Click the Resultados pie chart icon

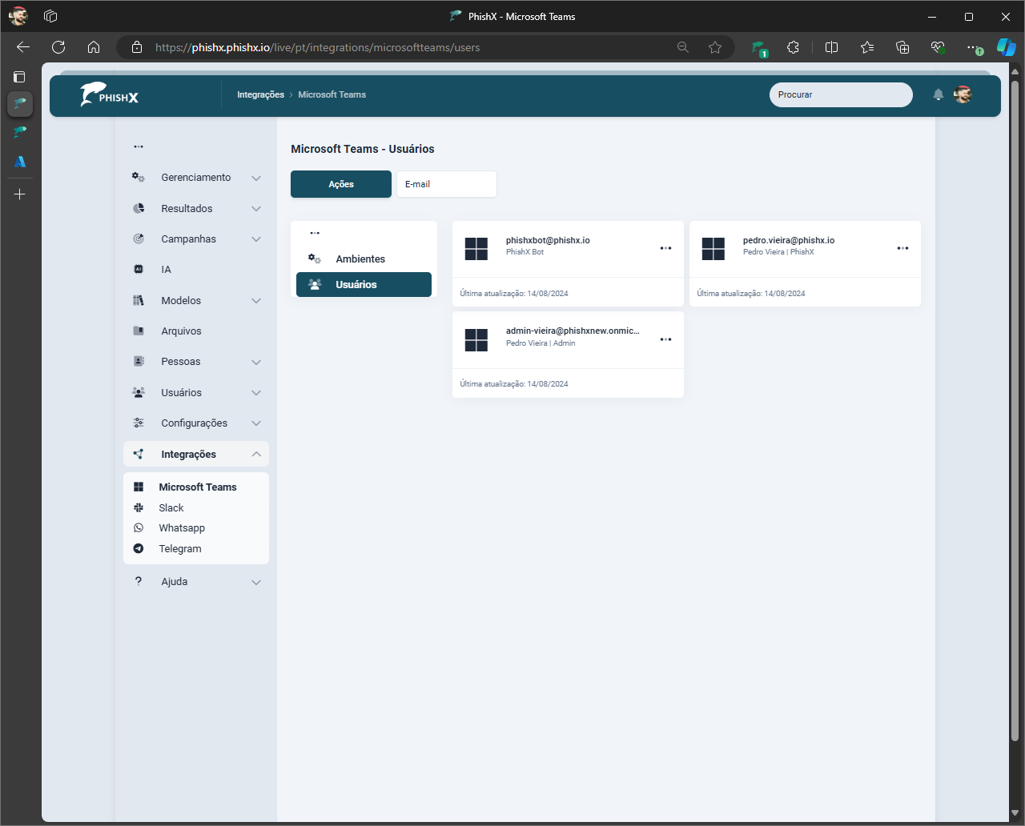pos(139,208)
